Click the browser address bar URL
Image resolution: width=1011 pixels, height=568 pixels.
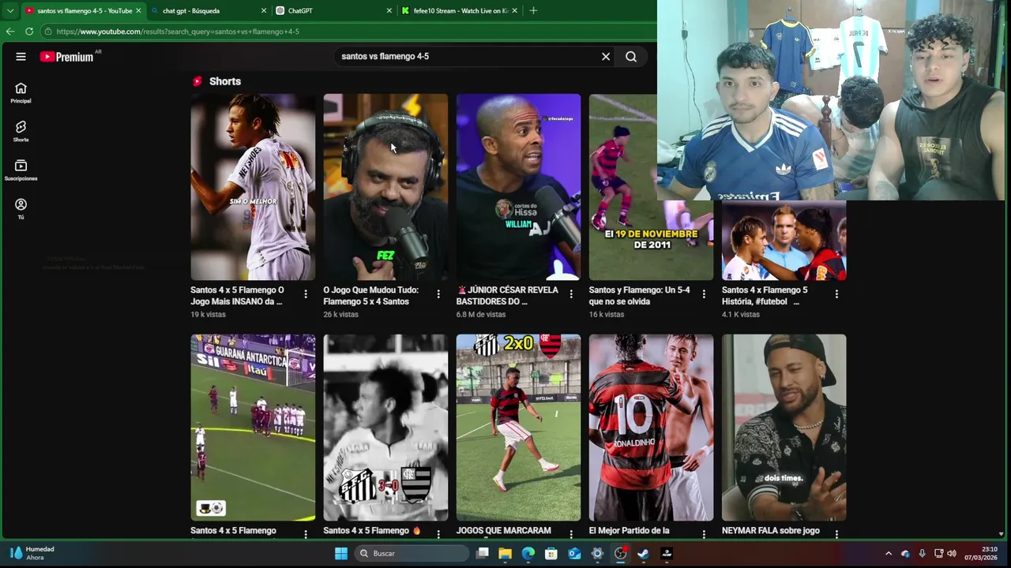178,32
